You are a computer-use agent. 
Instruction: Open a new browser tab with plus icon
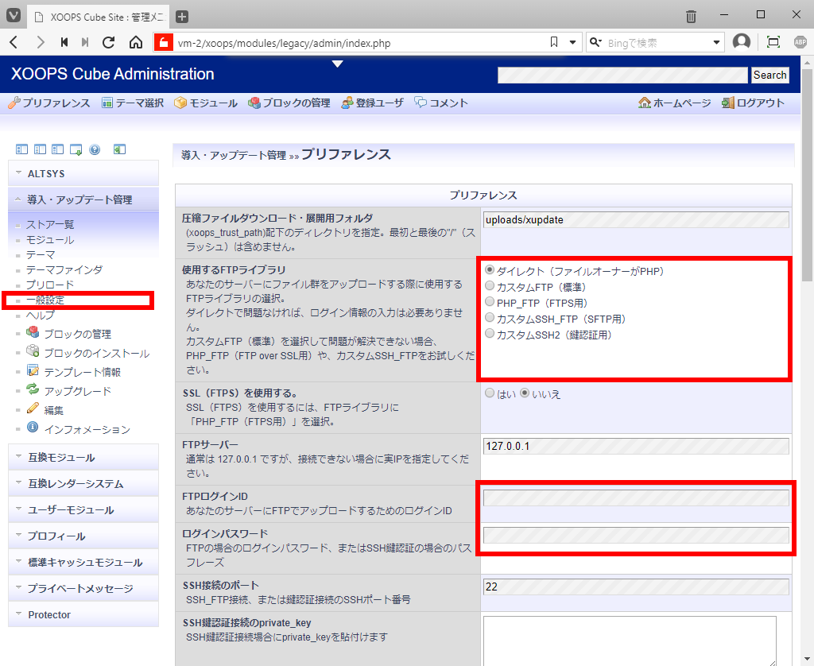182,17
